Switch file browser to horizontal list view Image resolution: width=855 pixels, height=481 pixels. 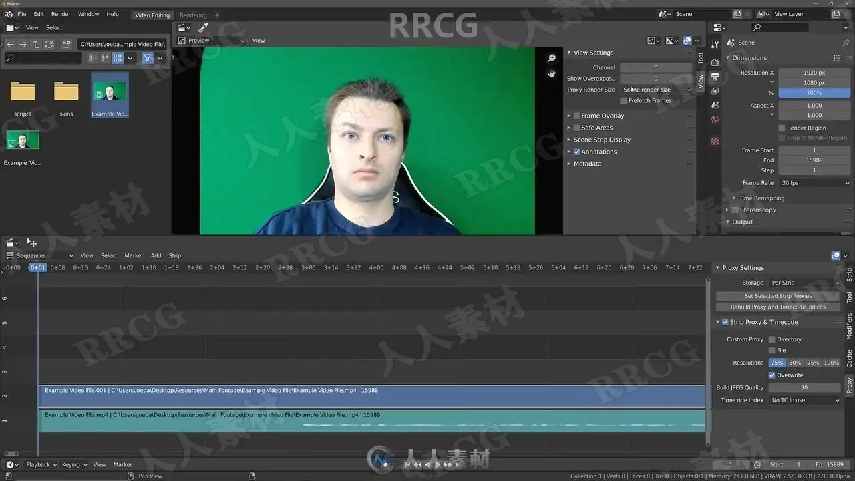point(105,58)
